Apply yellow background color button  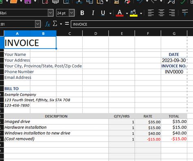[x=134, y=13]
